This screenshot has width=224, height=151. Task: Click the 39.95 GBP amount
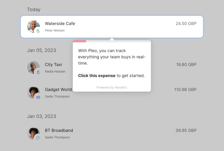point(186,130)
